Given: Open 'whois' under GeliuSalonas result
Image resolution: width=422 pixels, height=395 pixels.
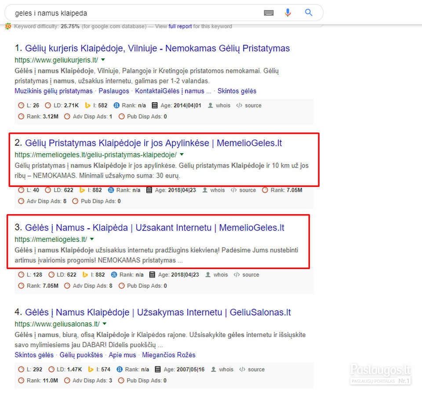Looking at the screenshot, I should tap(222, 370).
